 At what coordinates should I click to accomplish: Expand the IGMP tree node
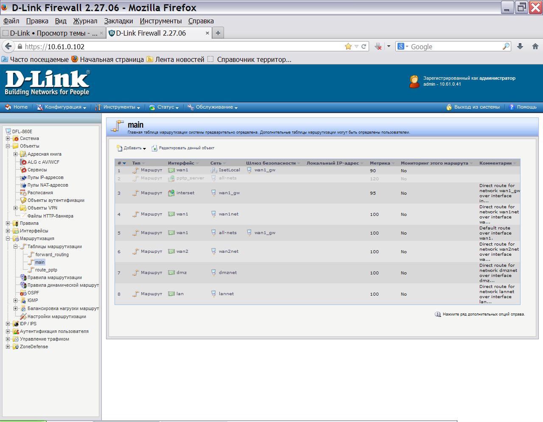point(15,300)
